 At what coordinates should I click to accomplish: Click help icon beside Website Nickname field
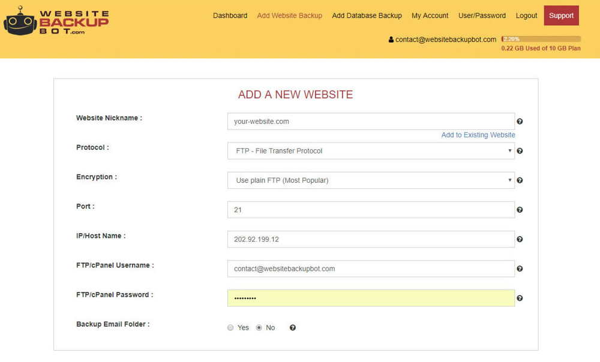(520, 122)
